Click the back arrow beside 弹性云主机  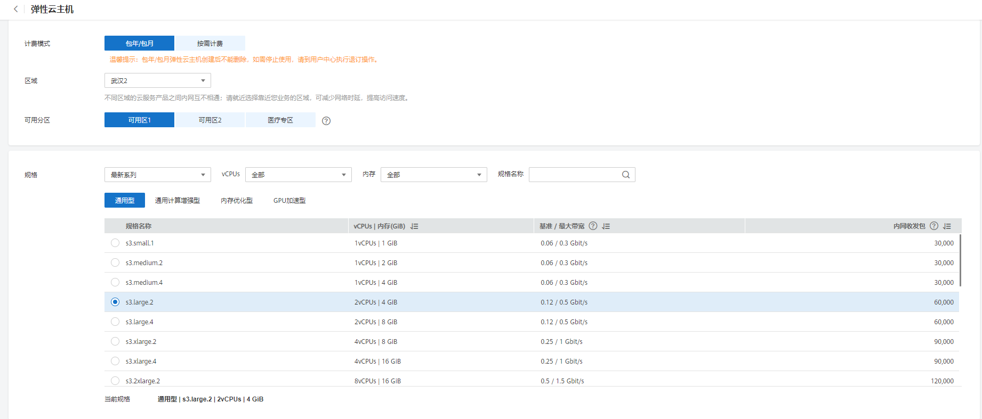[16, 9]
